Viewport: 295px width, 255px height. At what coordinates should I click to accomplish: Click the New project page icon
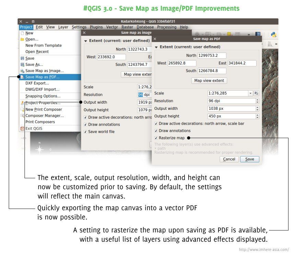(22, 33)
